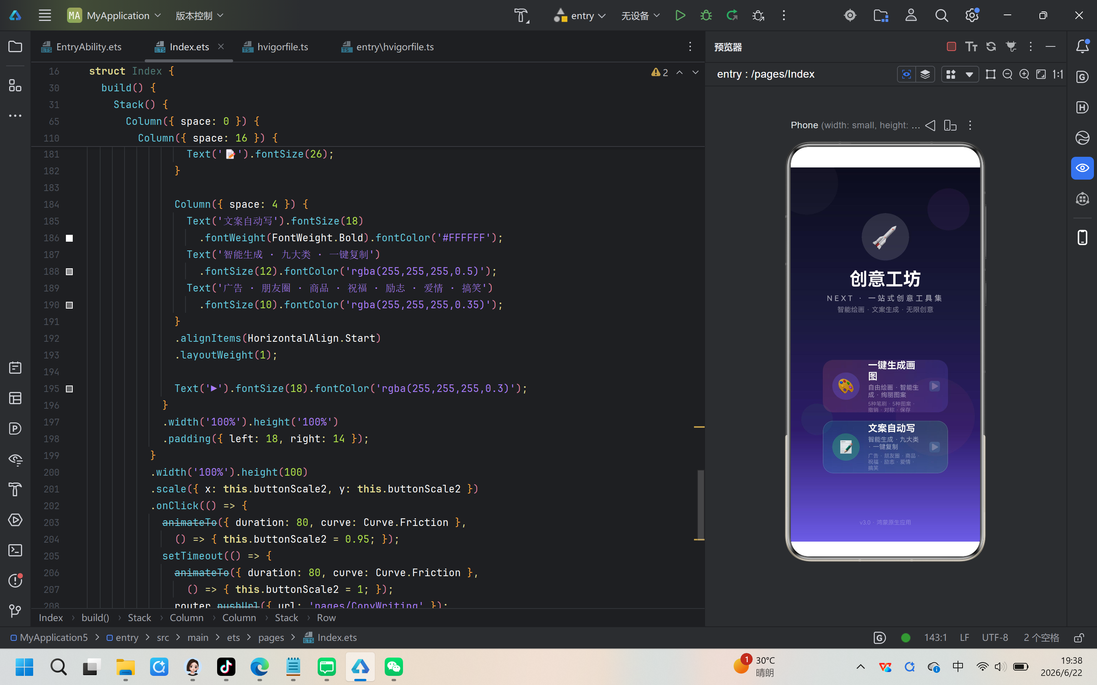Viewport: 1097px width, 685px height.
Task: Open the project structure folder icon
Action: tap(880, 15)
